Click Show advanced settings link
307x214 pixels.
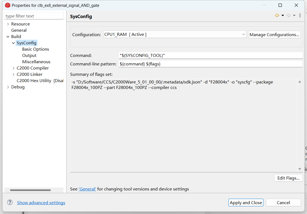pos(41,203)
